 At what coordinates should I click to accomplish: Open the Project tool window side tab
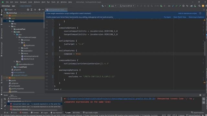(2, 12)
